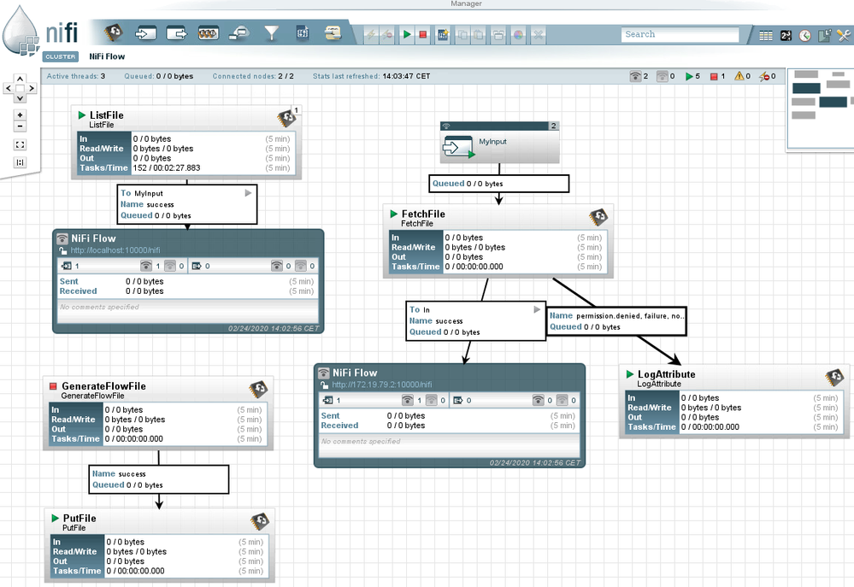Select the Processor component icon in the toolbar
This screenshot has height=587, width=854.
[x=114, y=33]
